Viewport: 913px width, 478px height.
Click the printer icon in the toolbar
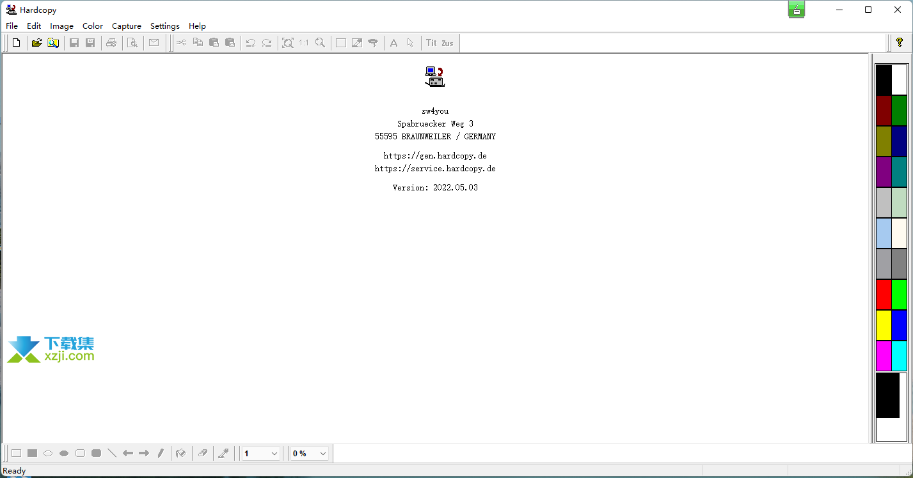111,43
